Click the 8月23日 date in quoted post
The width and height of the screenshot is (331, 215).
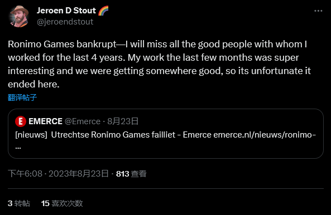[x=123, y=121]
